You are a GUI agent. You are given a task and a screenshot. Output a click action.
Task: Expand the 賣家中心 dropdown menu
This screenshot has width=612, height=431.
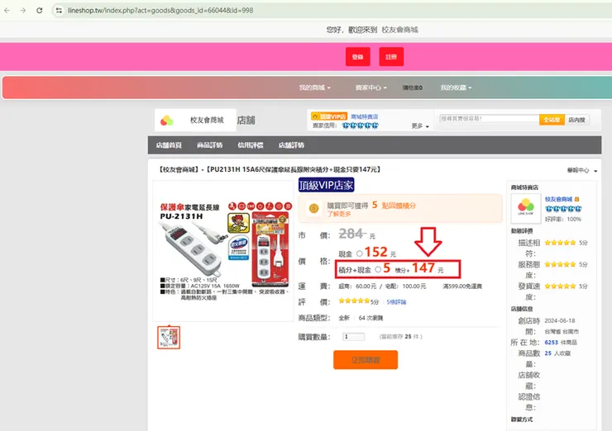pyautogui.click(x=371, y=88)
